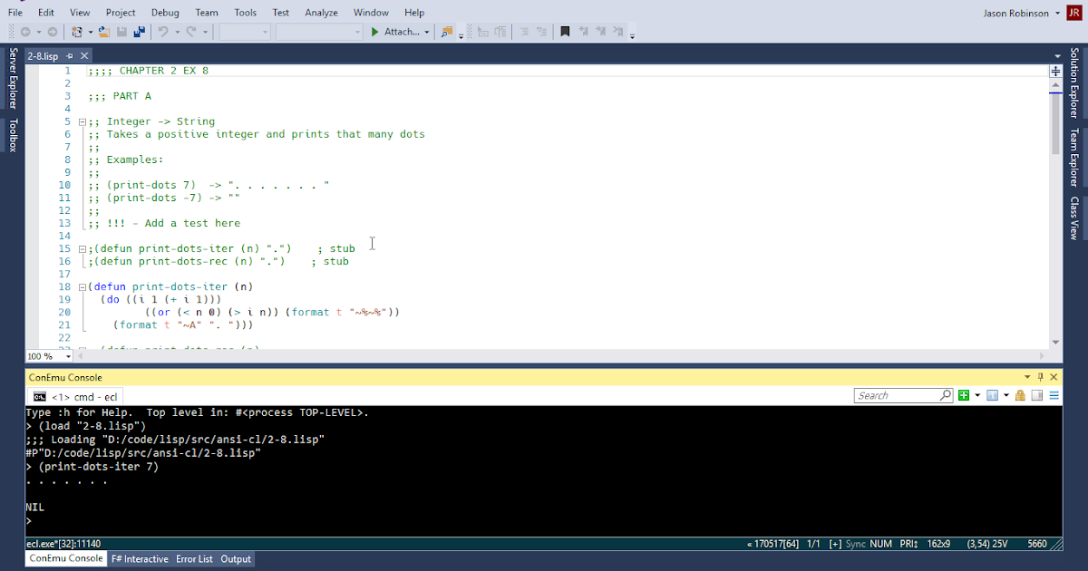
Task: Collapse comment block at line 5
Action: coord(82,121)
